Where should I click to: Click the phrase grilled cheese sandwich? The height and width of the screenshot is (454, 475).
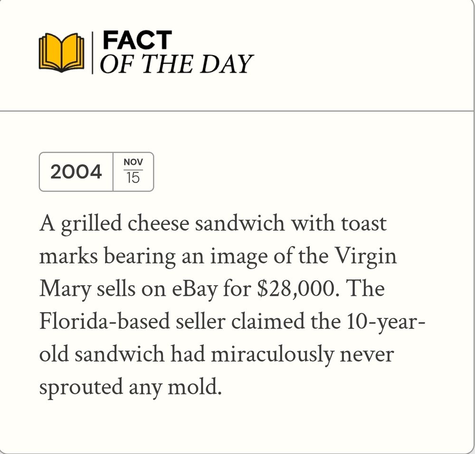(173, 225)
